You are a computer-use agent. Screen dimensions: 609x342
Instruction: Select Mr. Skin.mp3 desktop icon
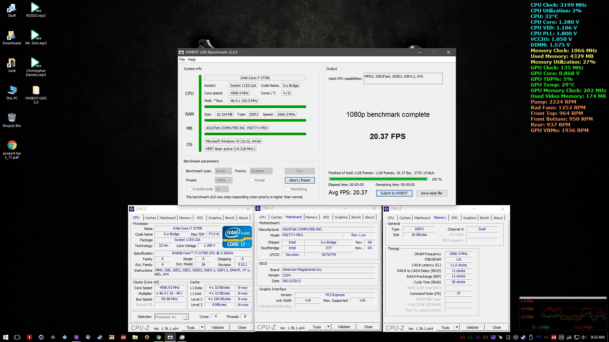coord(36,38)
